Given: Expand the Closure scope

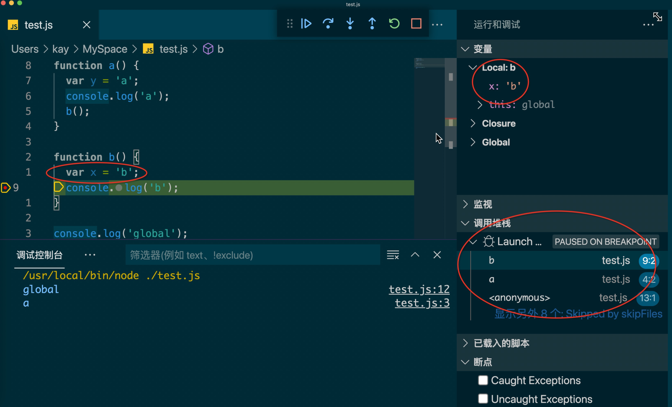Looking at the screenshot, I should 499,123.
